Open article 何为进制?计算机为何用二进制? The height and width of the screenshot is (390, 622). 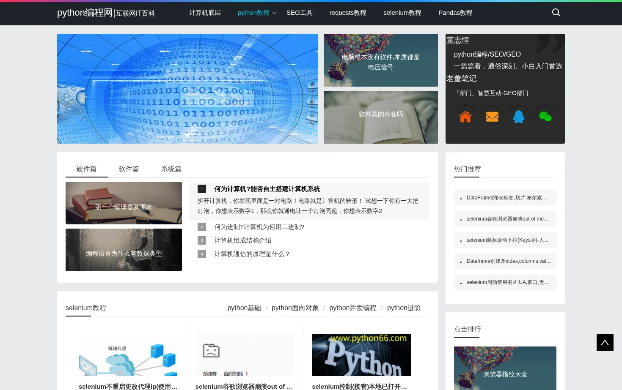point(259,227)
